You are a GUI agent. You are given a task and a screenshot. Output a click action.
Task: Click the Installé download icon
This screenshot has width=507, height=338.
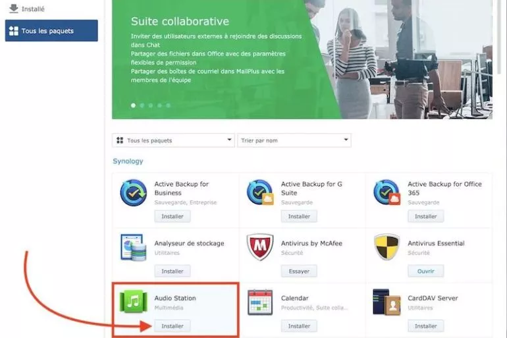(14, 9)
